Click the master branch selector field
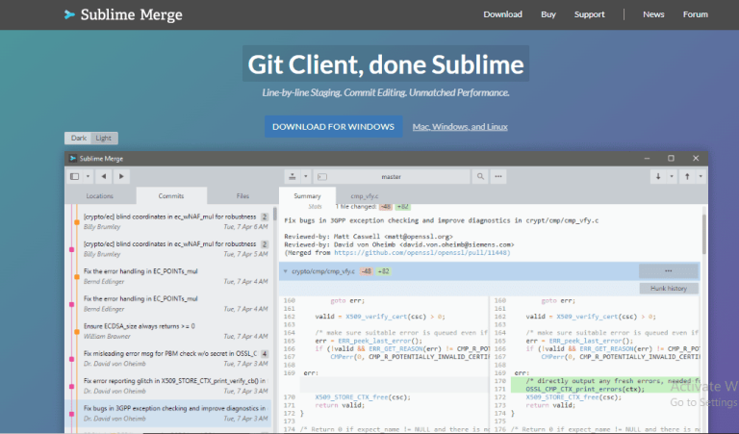Screen dimensions: 739x434 coord(392,177)
